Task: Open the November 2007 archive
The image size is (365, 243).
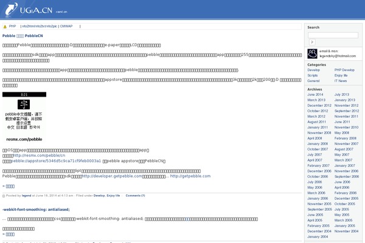Action: [346, 144]
